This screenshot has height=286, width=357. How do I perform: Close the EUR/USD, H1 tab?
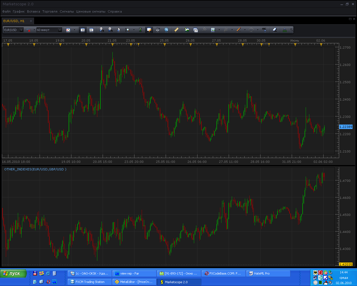(x=31, y=21)
